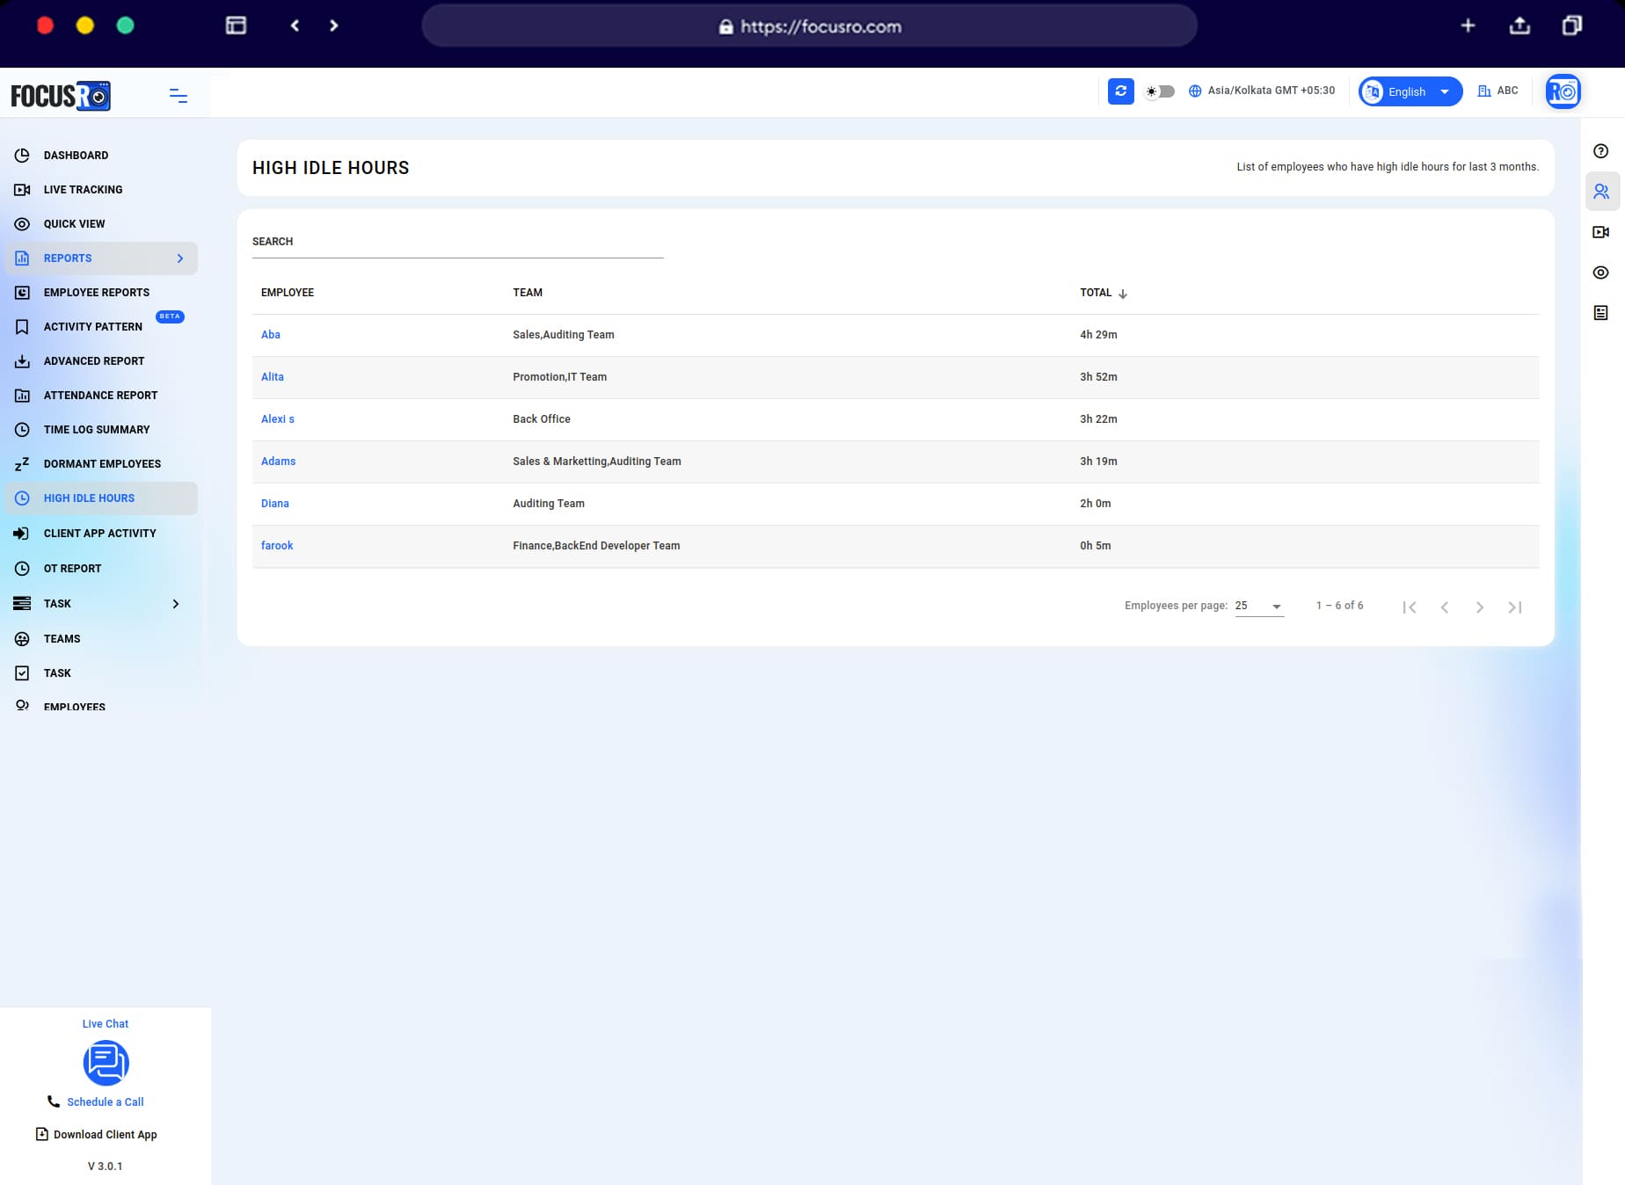Click the quick view eye icon on right sidebar
The image size is (1625, 1185).
(1601, 273)
